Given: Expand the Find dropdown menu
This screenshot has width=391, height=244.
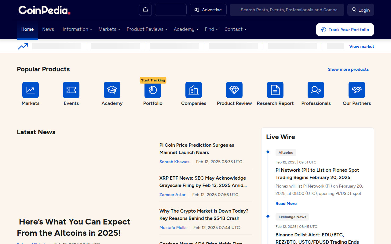Looking at the screenshot, I should [211, 29].
